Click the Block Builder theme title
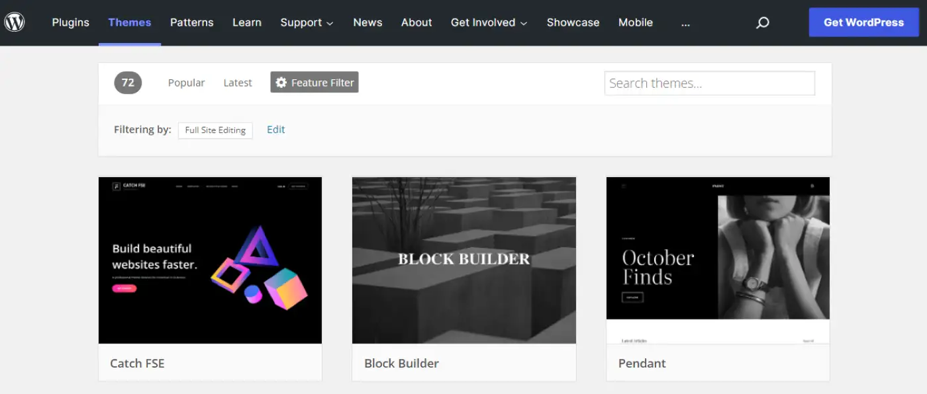This screenshot has width=927, height=394. coord(401,363)
